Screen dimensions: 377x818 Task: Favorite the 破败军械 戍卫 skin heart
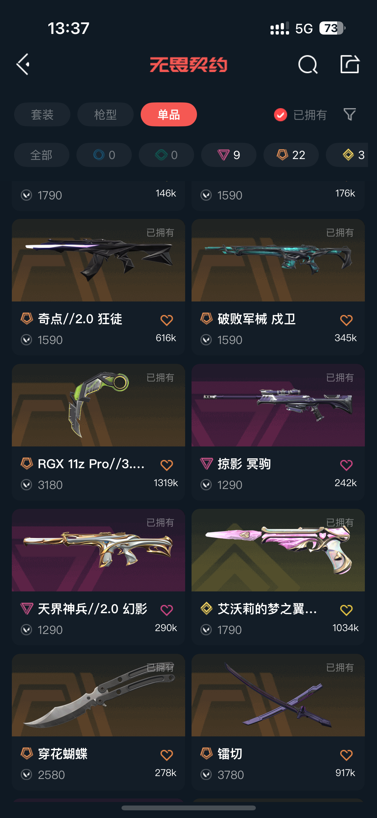pos(346,320)
